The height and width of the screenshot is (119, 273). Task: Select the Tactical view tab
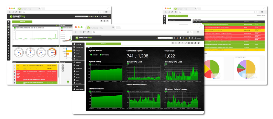pyautogui.click(x=178, y=16)
